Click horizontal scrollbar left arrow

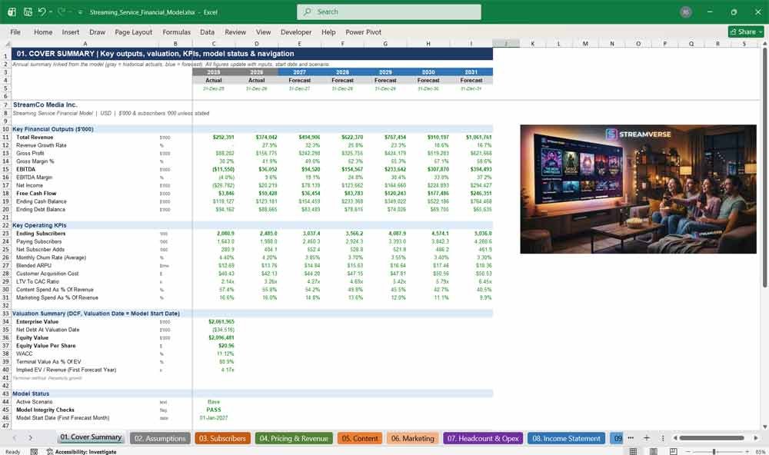675,438
